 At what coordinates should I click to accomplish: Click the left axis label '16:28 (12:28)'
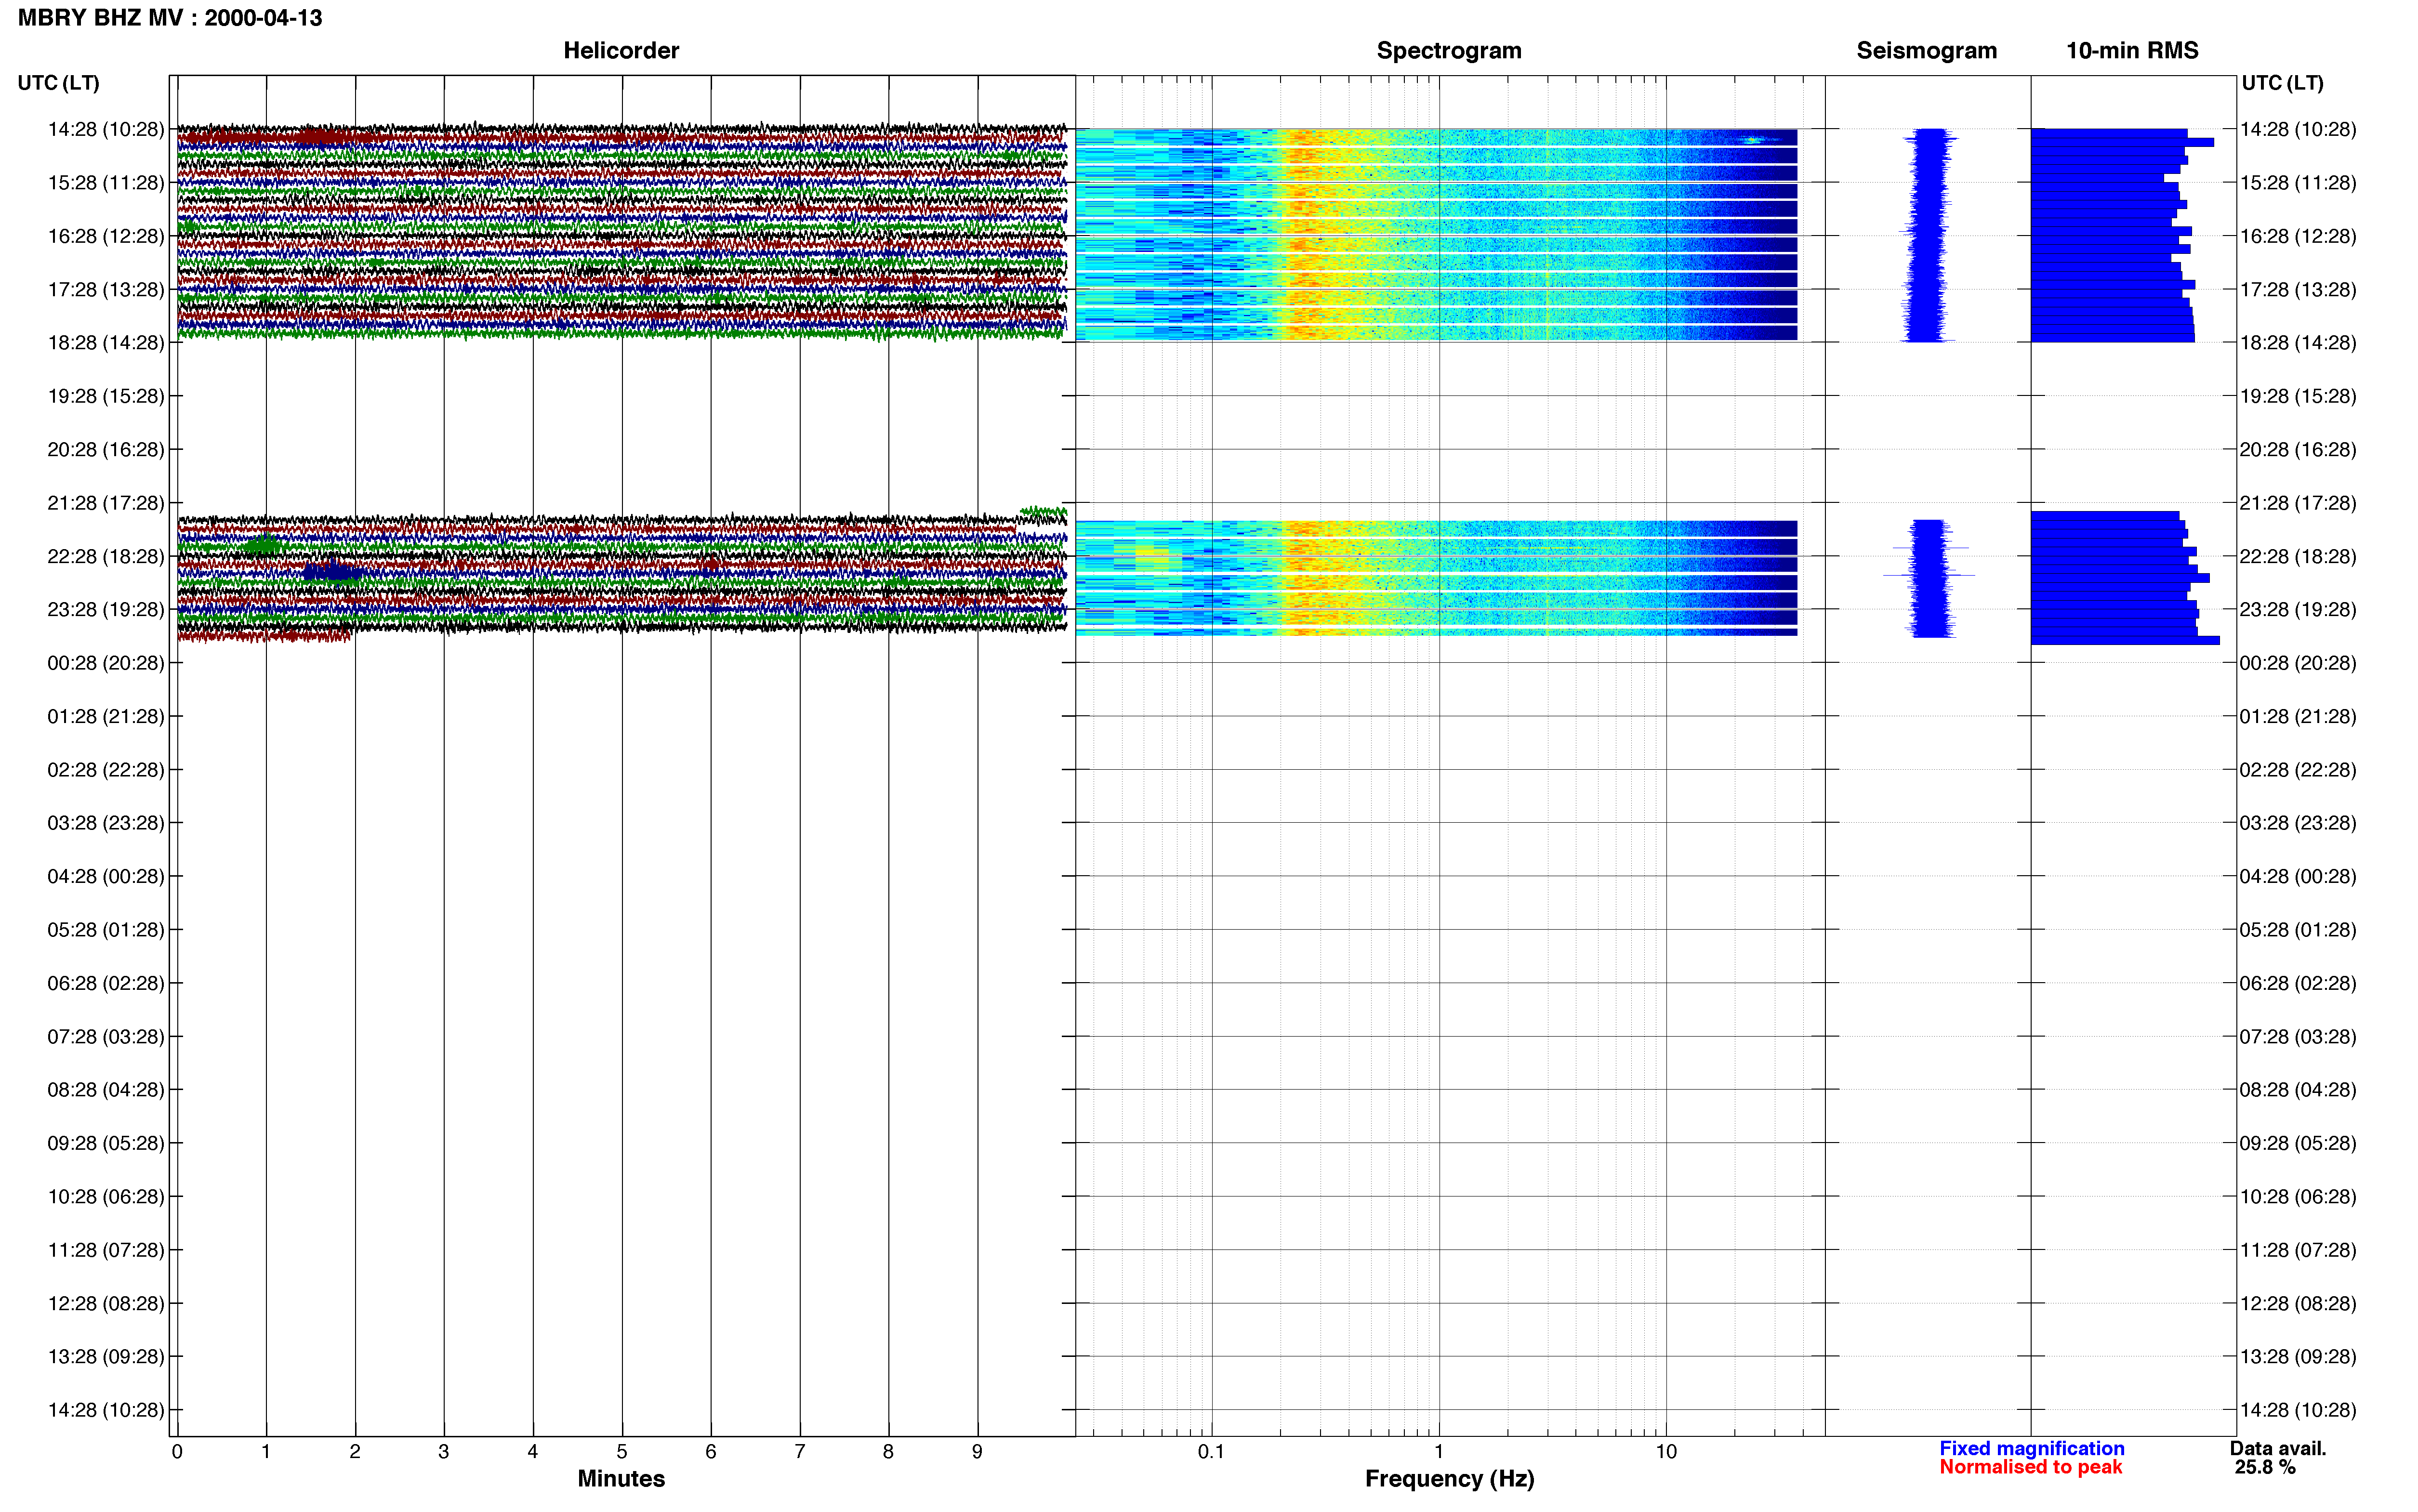[x=106, y=236]
